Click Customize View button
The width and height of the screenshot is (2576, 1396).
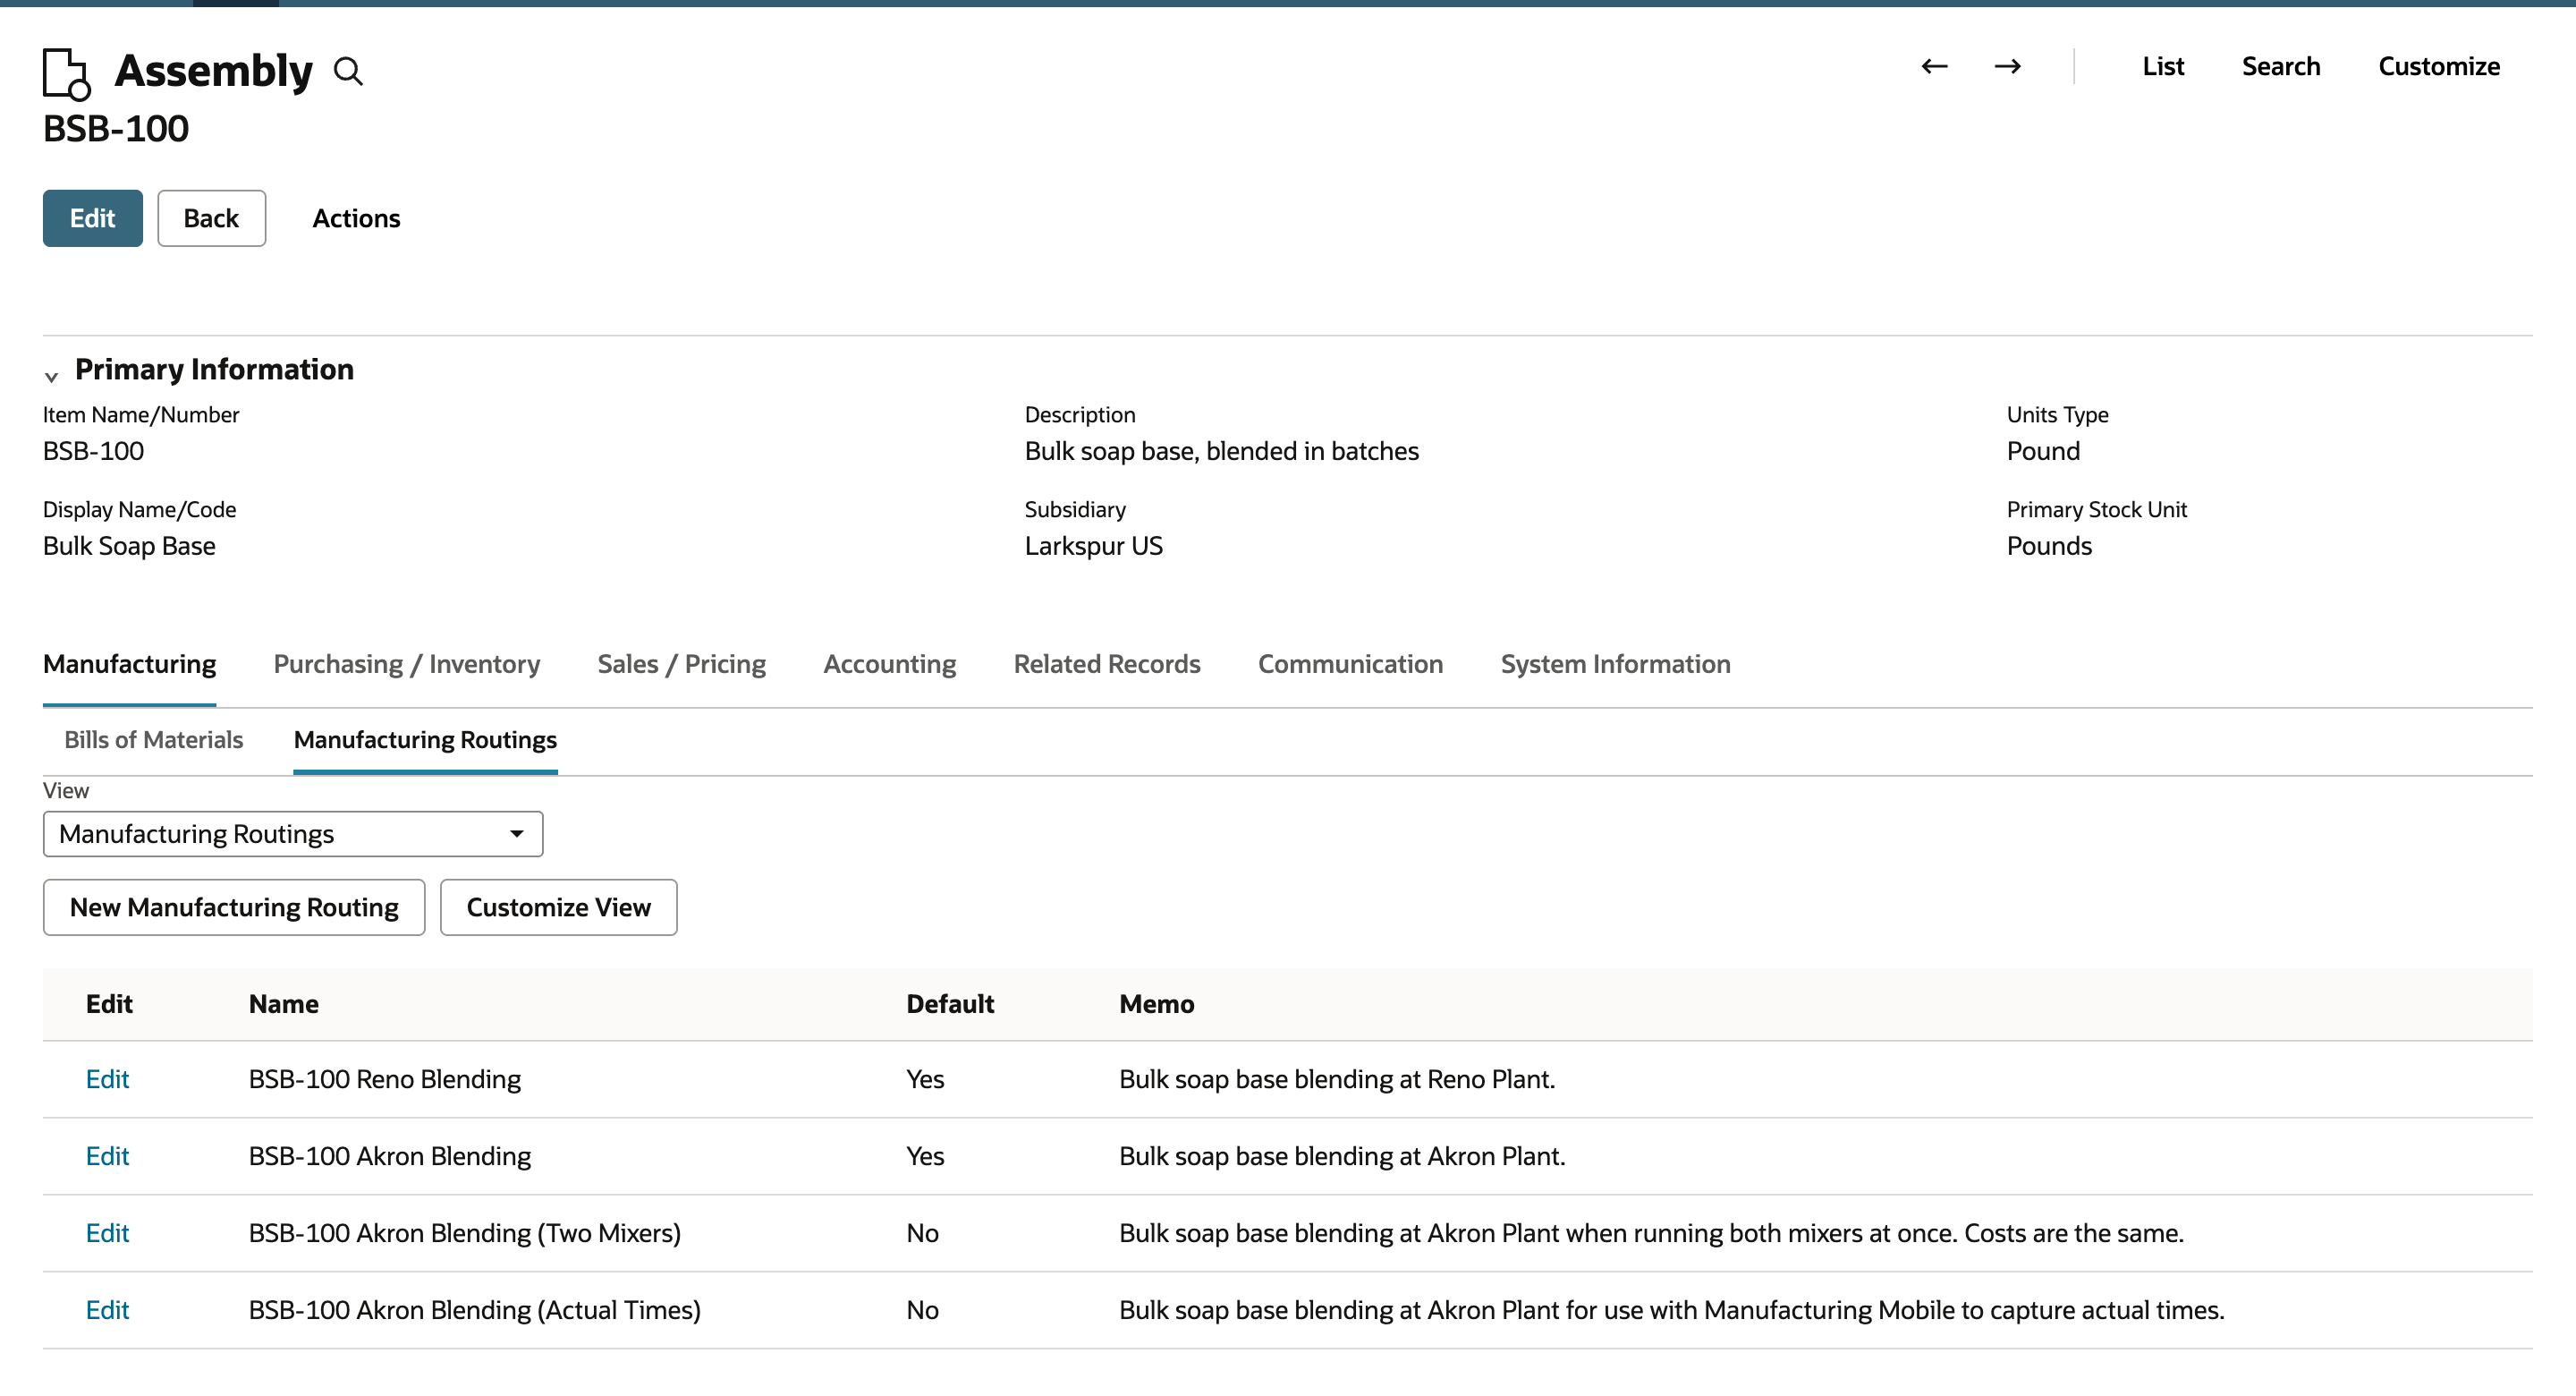[558, 907]
